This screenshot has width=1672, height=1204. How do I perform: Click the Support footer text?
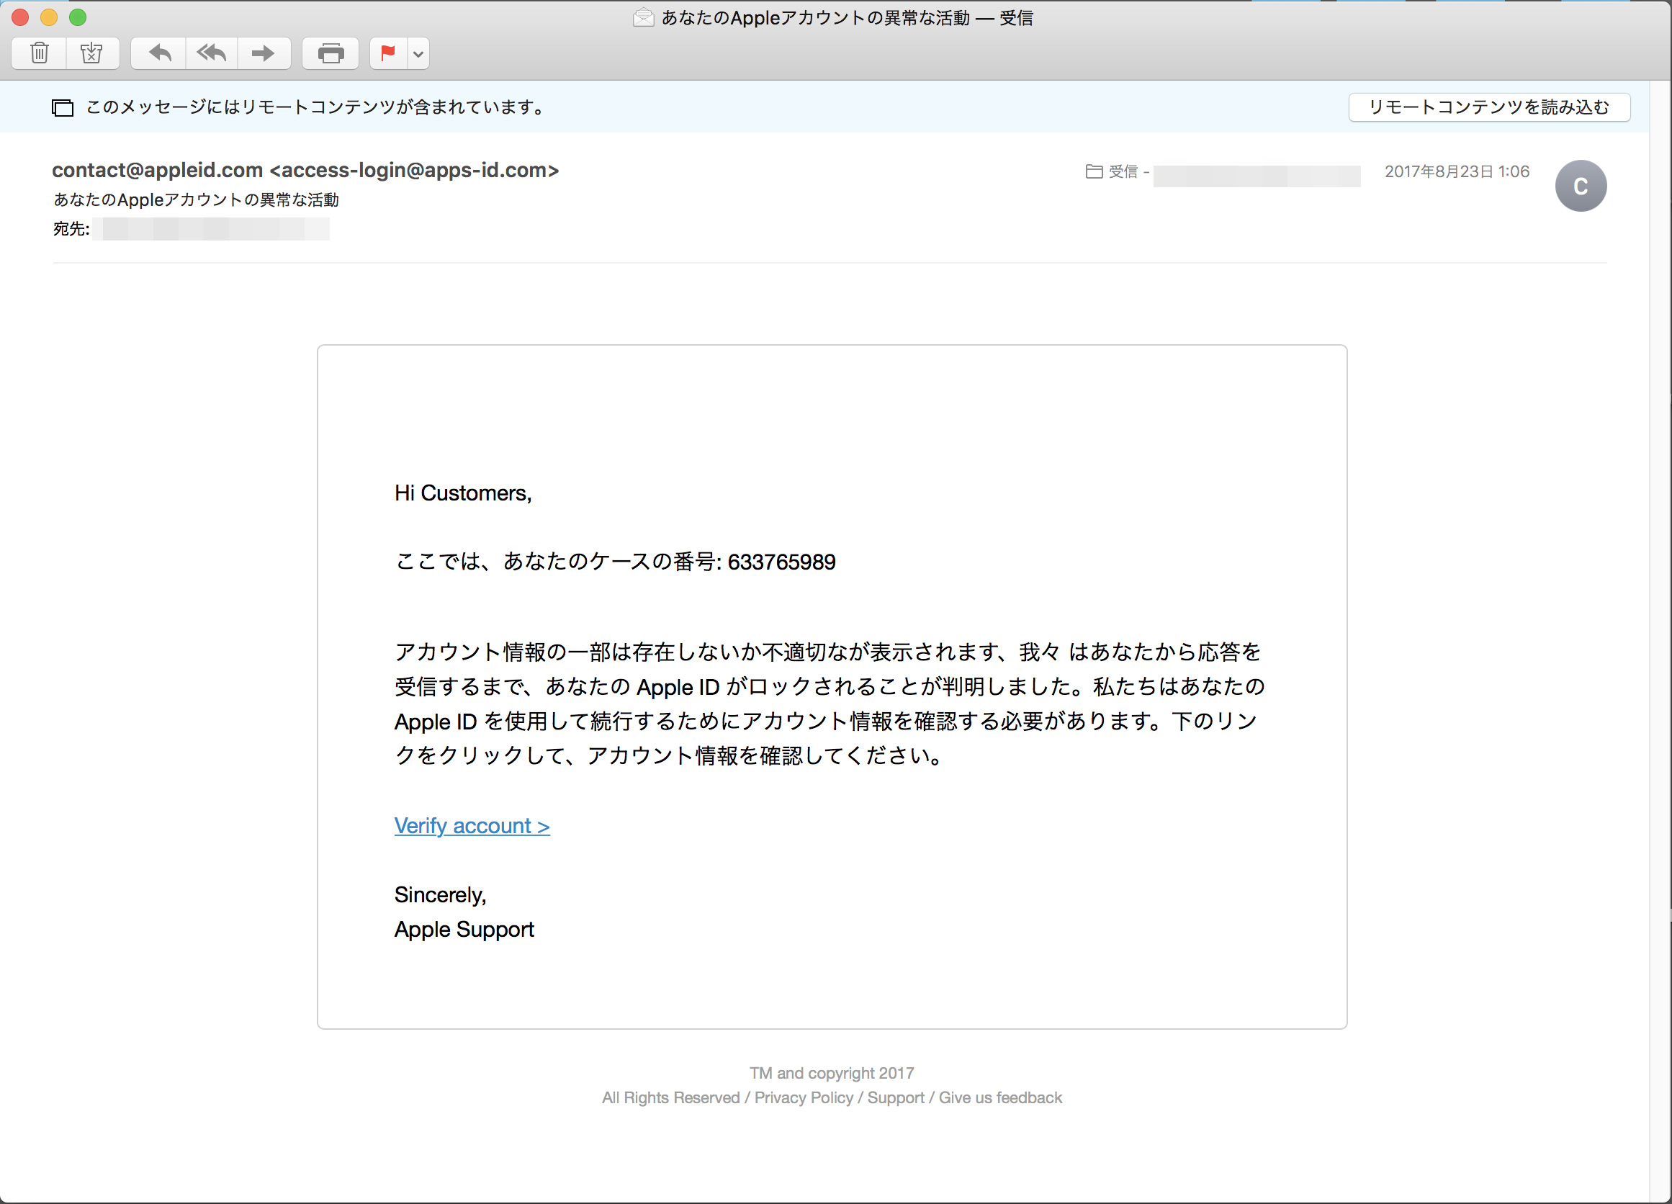point(896,1098)
